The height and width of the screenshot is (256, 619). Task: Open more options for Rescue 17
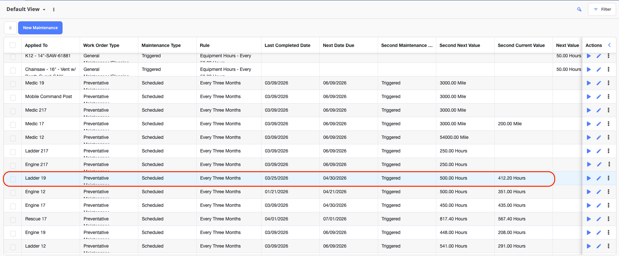point(609,219)
